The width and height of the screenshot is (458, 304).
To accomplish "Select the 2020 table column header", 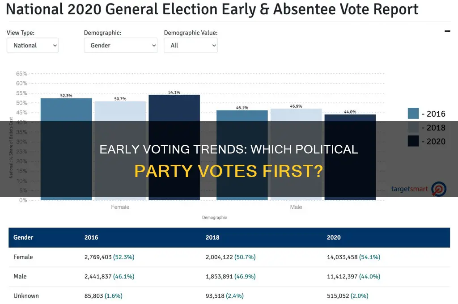I will point(334,237).
